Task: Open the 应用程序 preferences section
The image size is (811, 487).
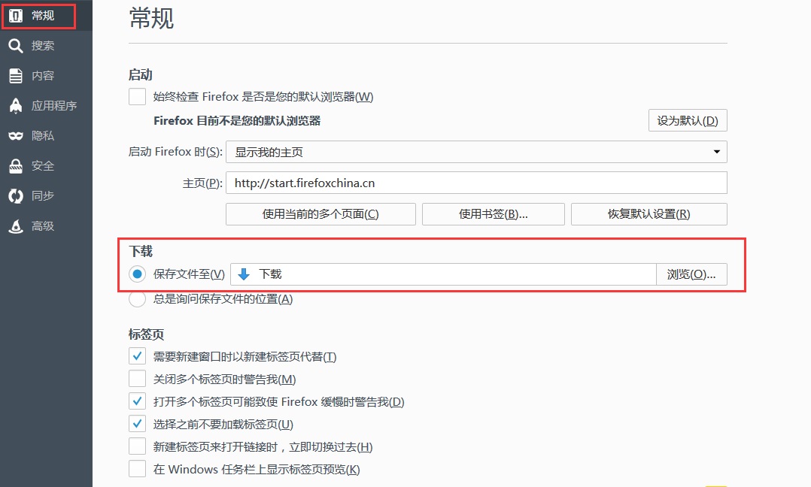Action: (x=46, y=105)
